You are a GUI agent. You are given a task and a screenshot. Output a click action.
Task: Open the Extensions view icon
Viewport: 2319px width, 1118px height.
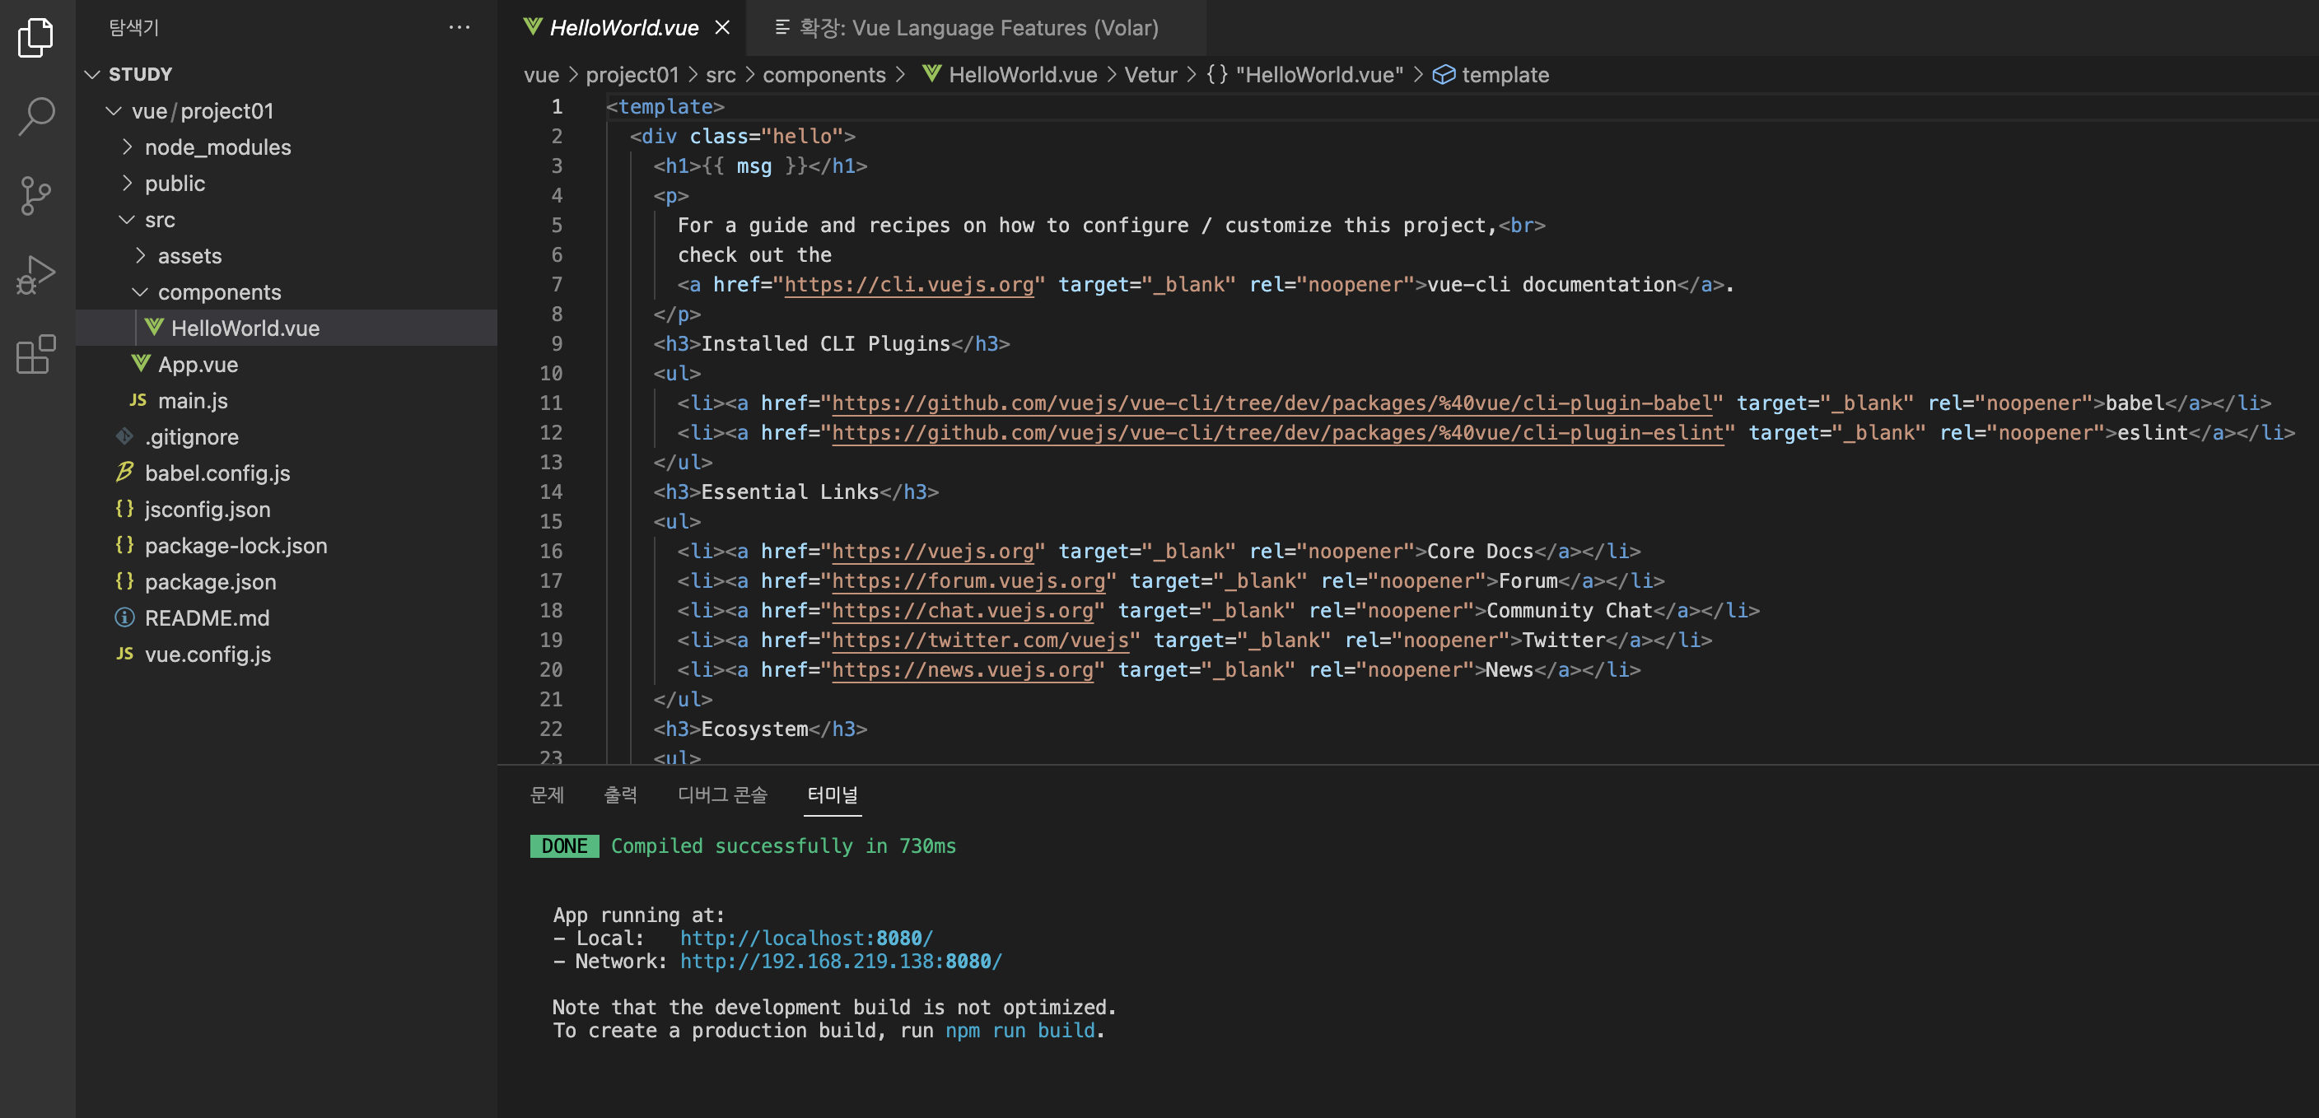[x=36, y=354]
